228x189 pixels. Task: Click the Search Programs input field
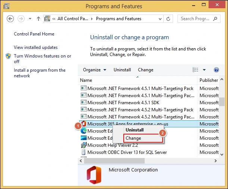tap(199, 19)
